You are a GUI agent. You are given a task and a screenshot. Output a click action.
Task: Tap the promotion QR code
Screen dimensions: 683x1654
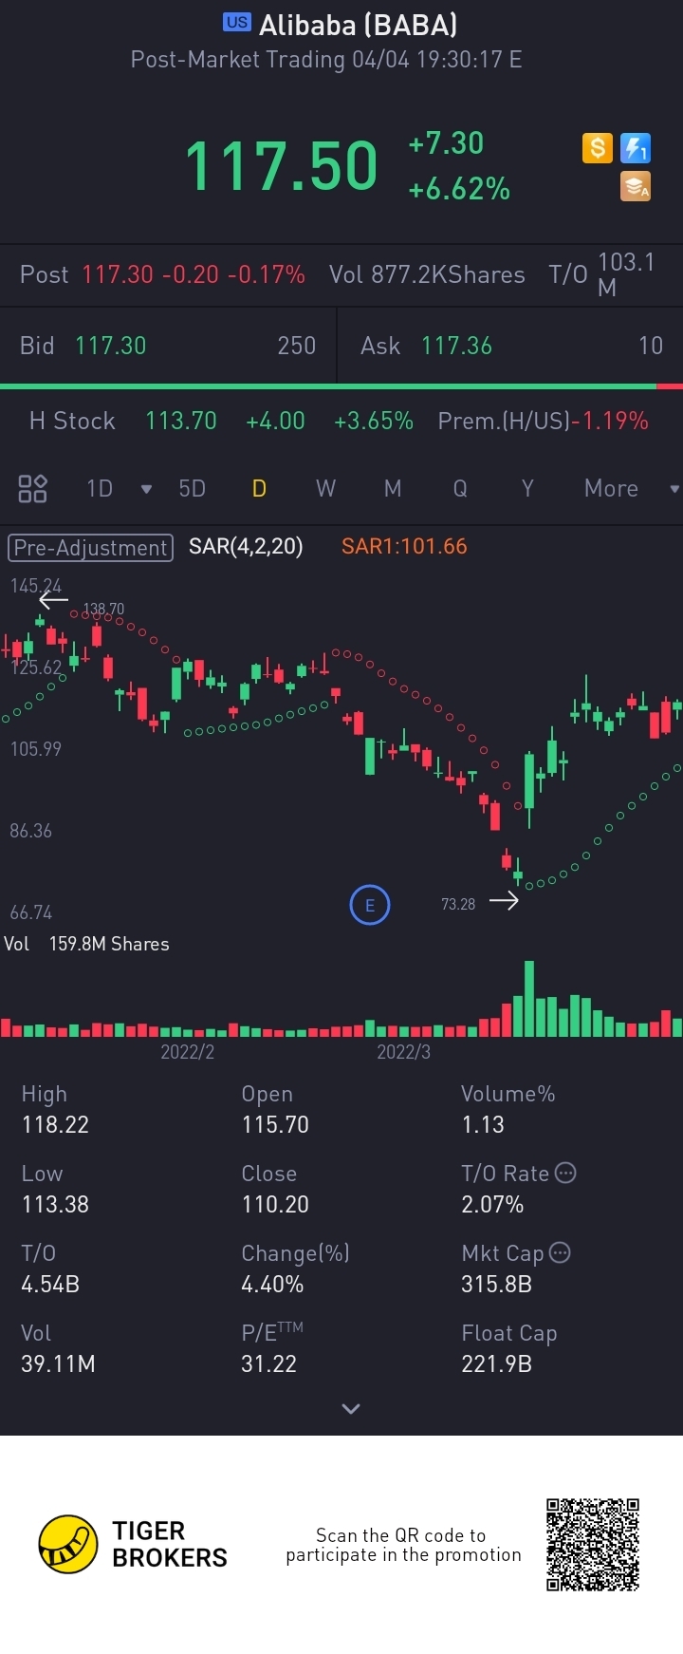point(593,1545)
